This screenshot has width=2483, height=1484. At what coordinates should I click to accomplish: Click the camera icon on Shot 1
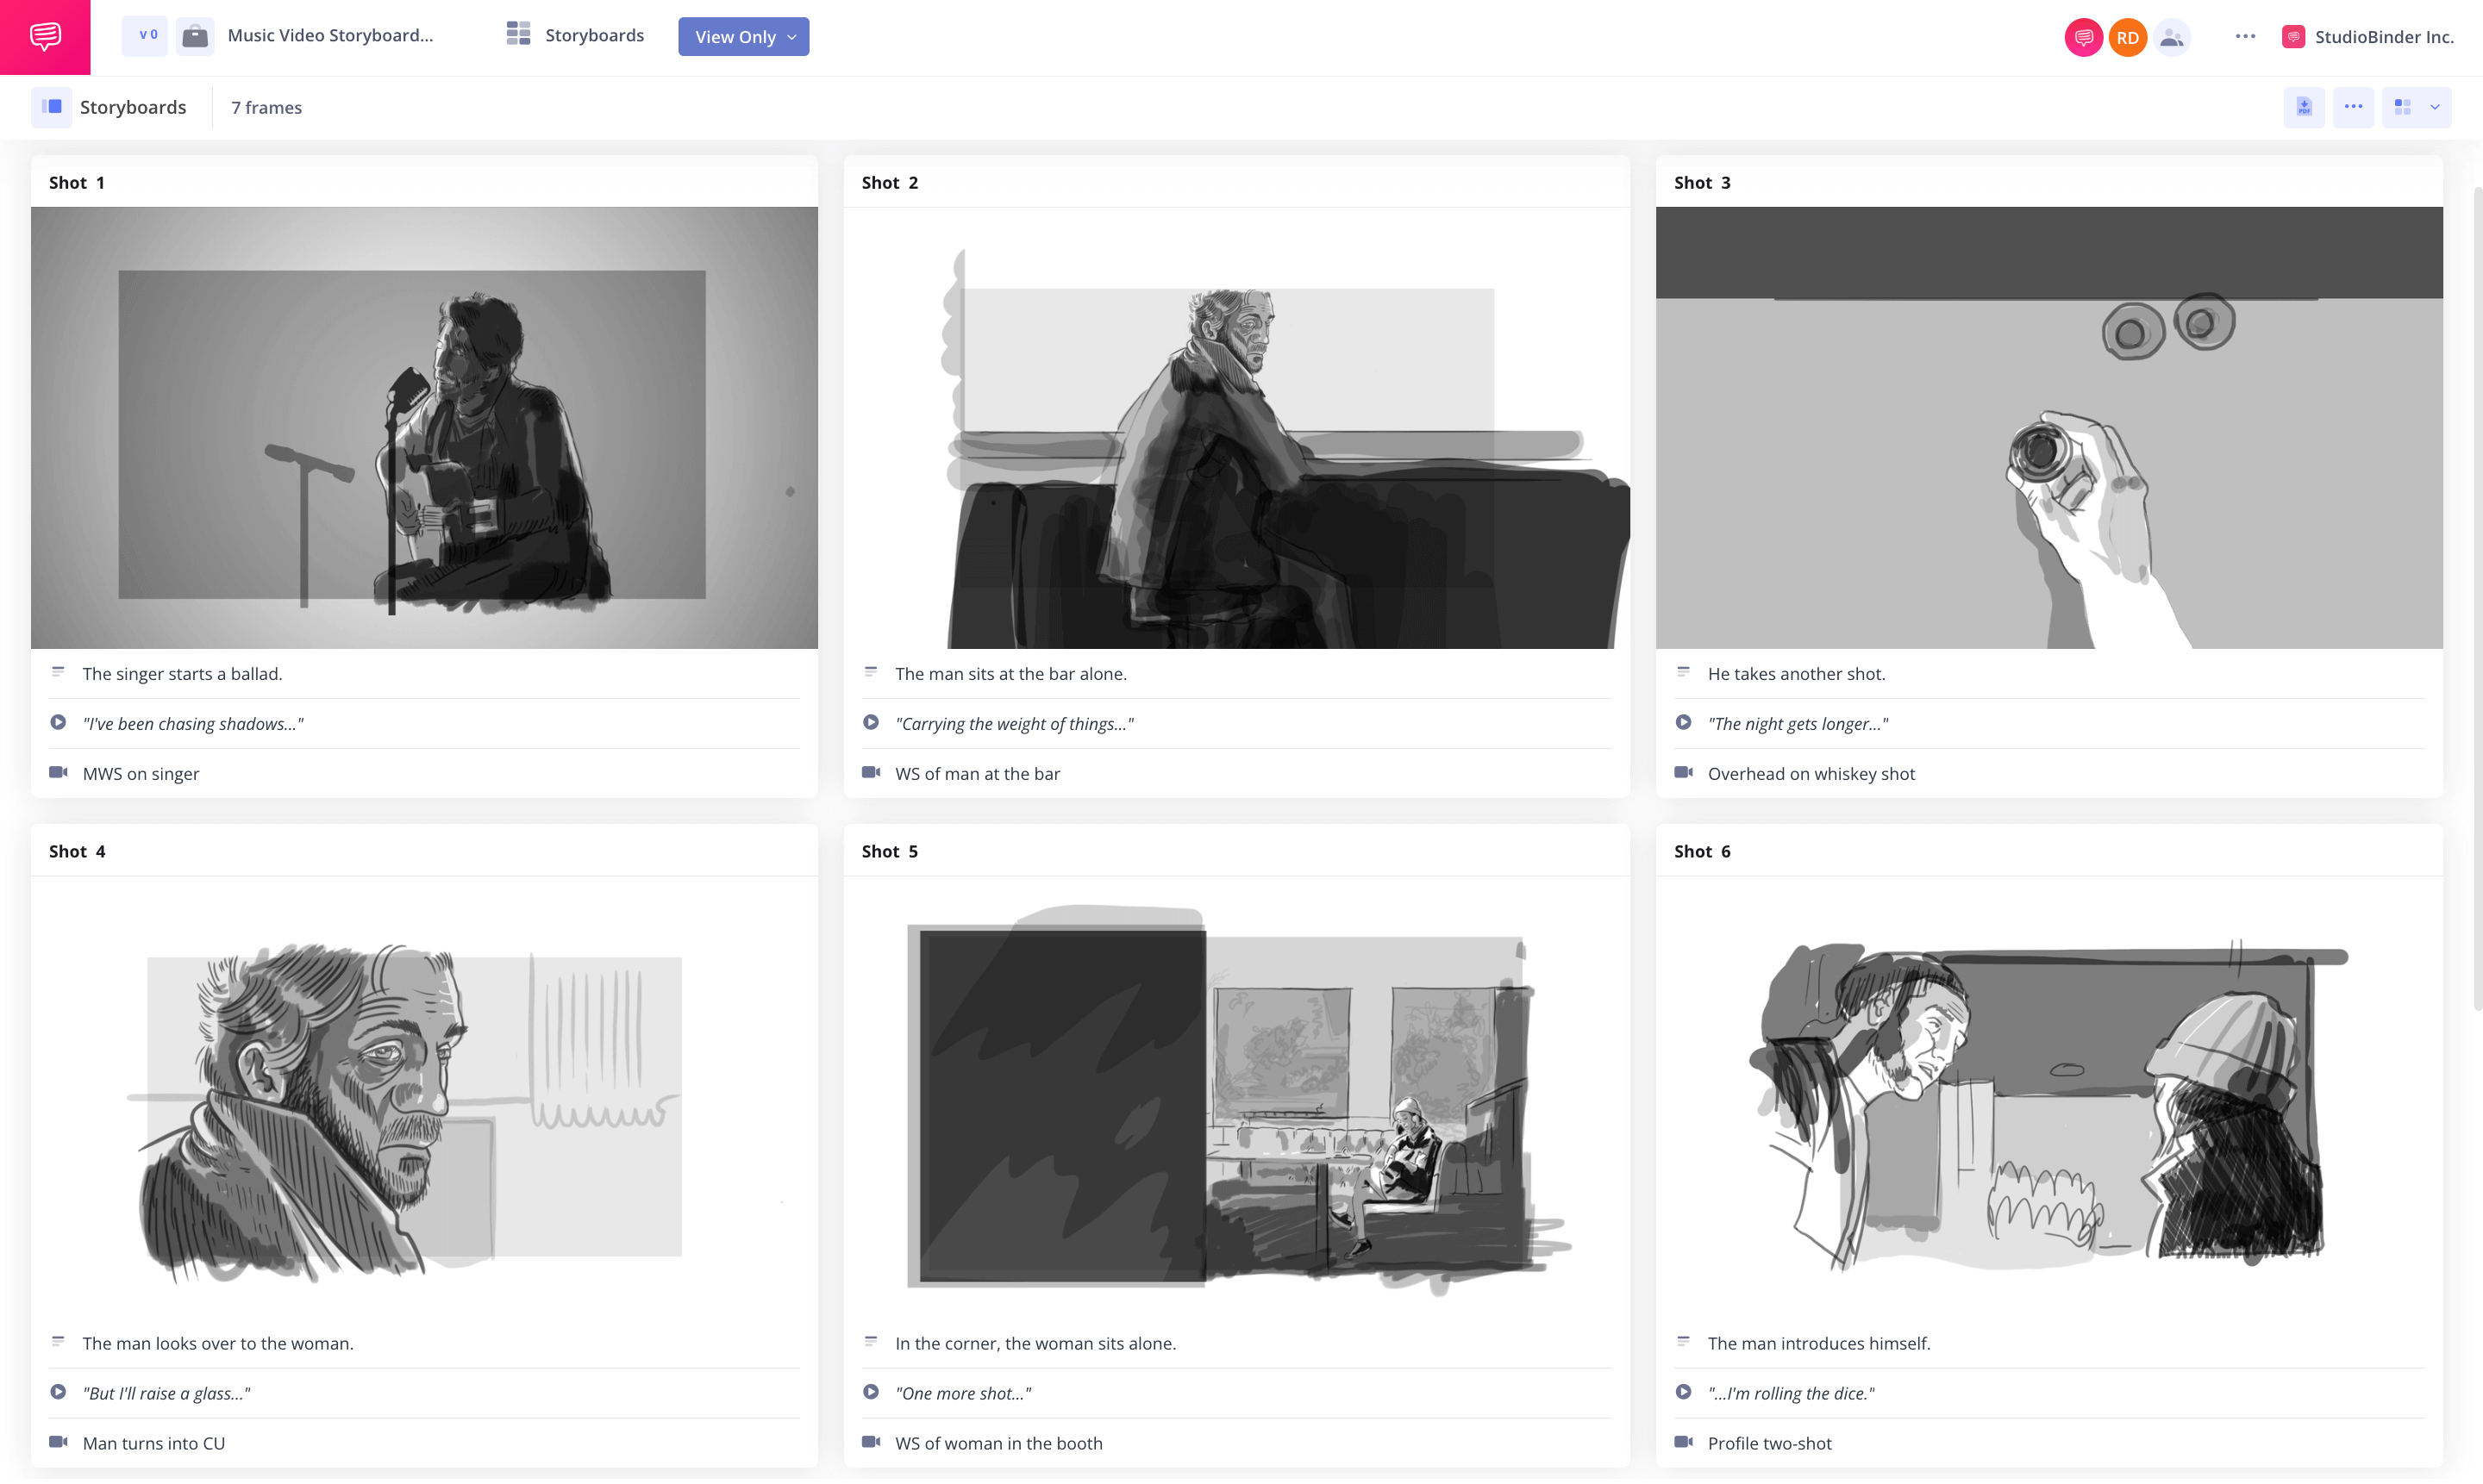click(x=59, y=774)
